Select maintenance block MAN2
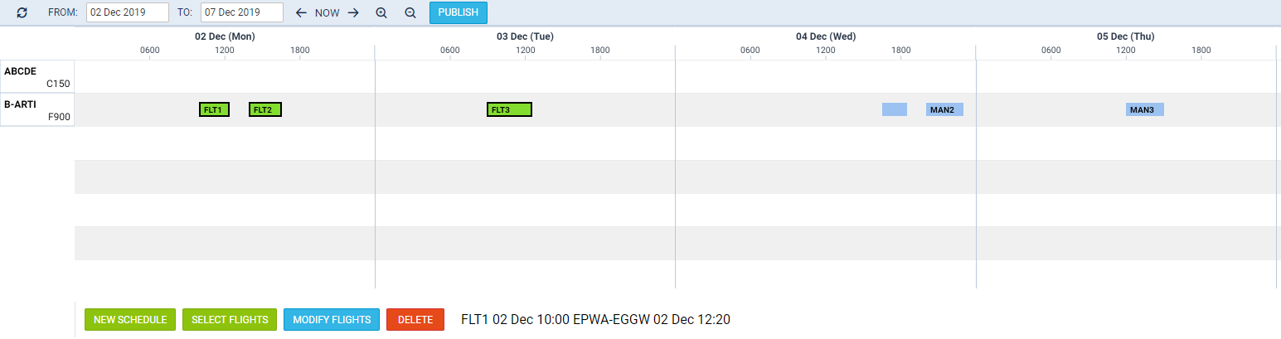Image resolution: width=1281 pixels, height=339 pixels. coord(944,109)
